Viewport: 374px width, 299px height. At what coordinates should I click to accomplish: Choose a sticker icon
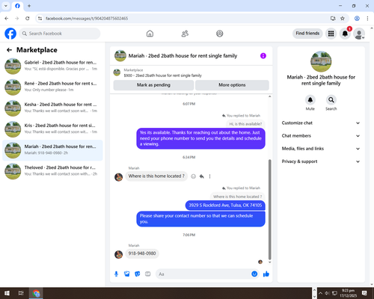(138, 274)
